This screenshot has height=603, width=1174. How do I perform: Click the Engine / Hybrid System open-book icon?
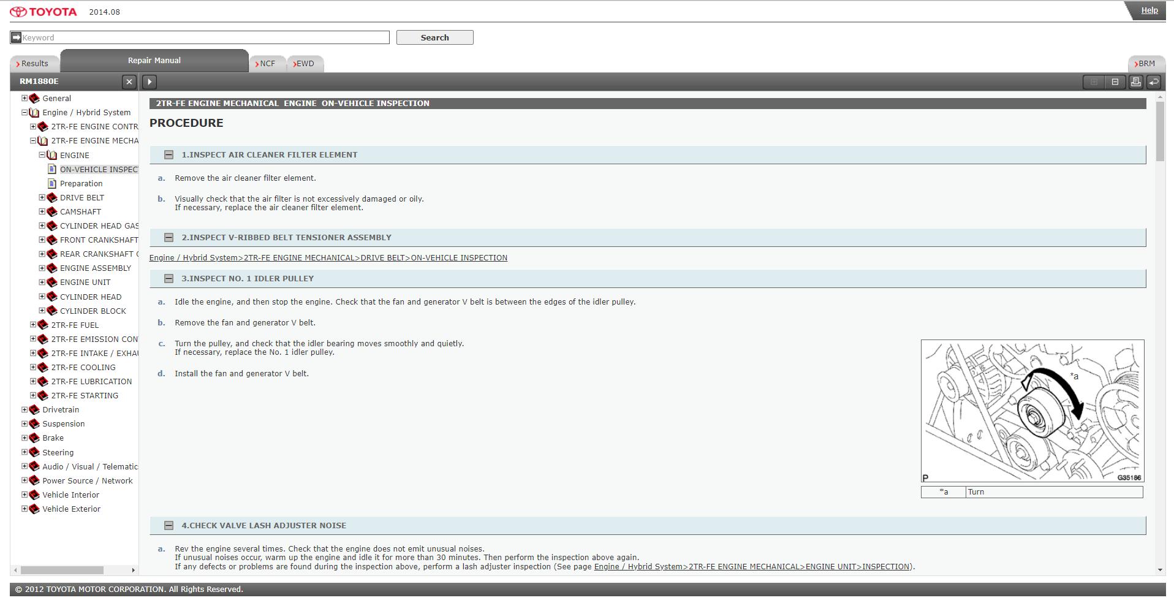click(34, 112)
